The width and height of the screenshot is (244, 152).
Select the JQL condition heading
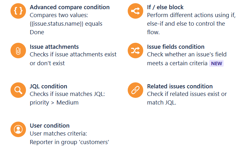tap(48, 86)
